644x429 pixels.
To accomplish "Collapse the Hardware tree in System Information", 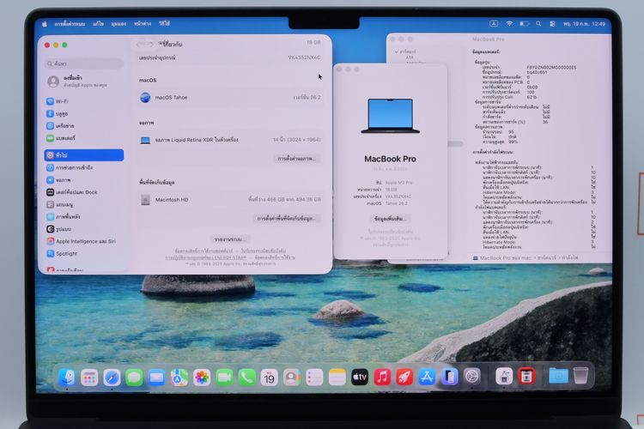I will (x=397, y=51).
